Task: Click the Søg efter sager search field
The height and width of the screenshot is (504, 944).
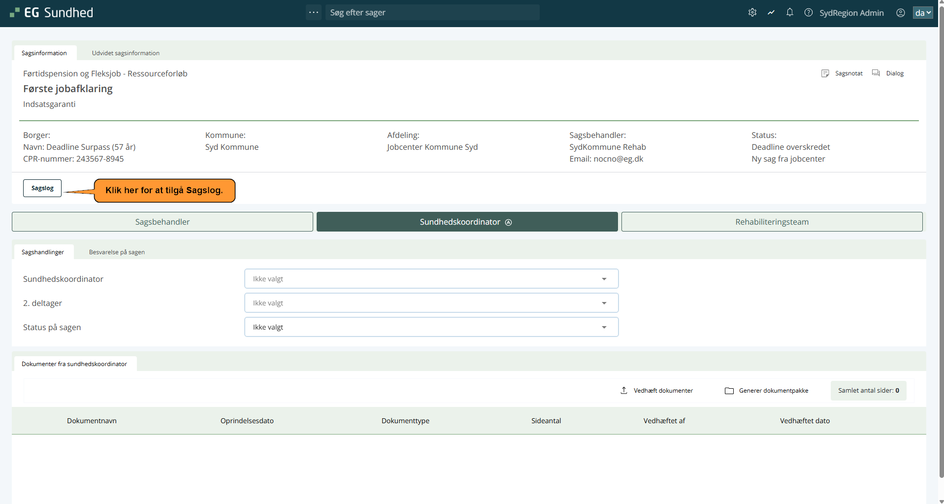Action: 432,12
